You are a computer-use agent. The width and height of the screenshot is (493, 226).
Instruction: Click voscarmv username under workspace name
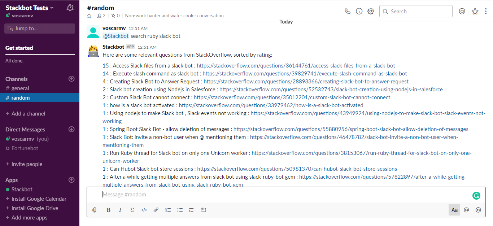tap(23, 16)
